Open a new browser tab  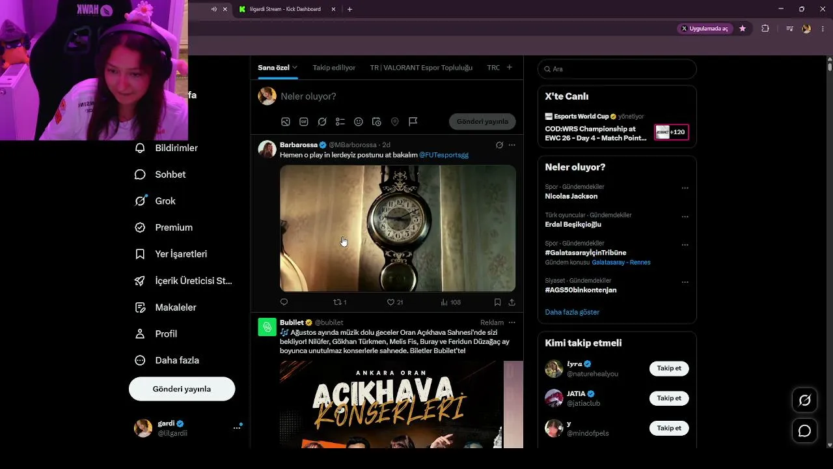(x=349, y=9)
